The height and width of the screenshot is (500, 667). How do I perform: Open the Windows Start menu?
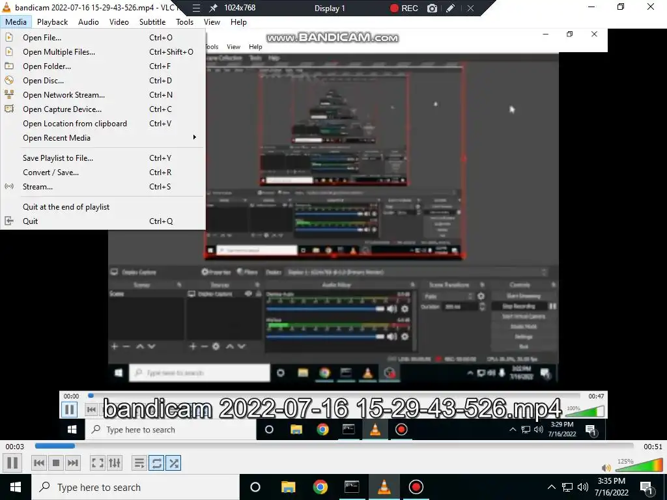pos(16,487)
